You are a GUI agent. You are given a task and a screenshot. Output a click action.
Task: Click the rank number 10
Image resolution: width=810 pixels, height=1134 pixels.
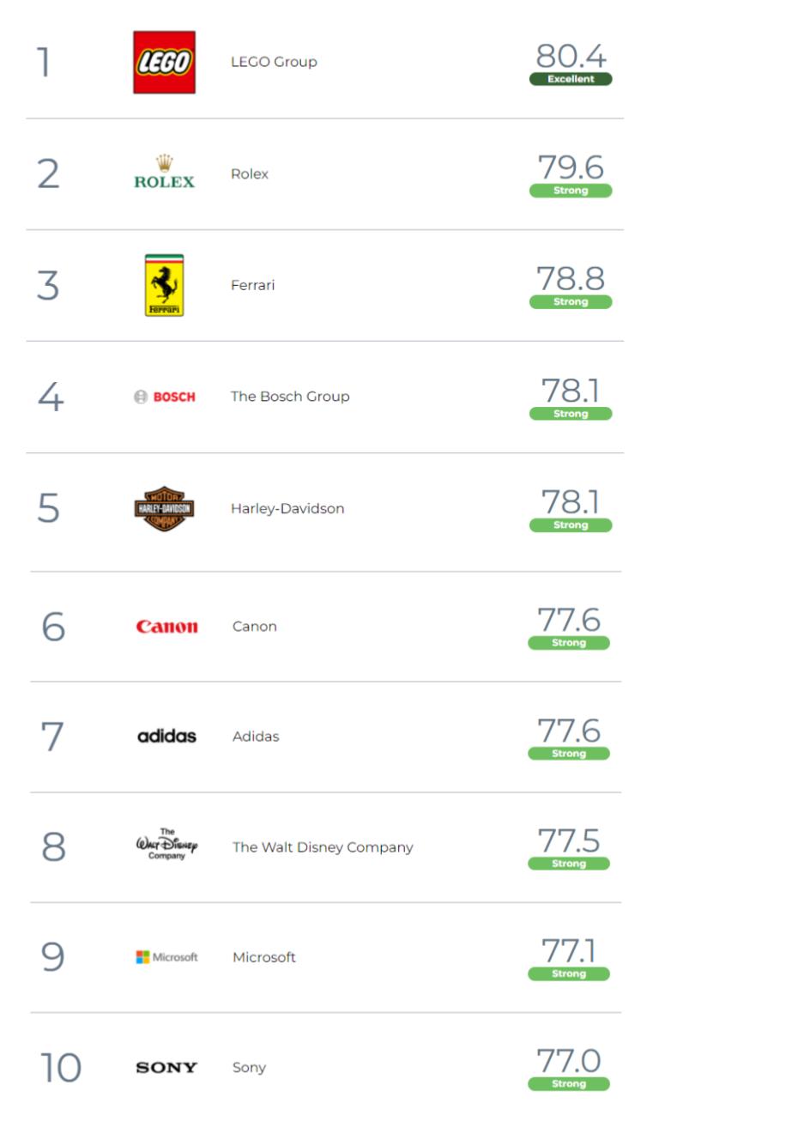coord(61,1068)
